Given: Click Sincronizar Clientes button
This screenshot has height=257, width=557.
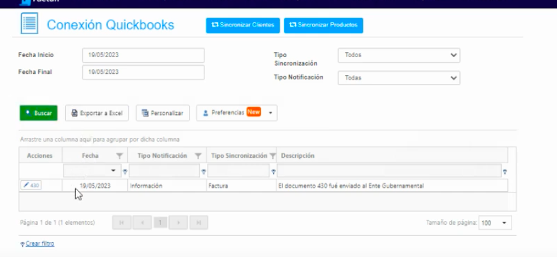Looking at the screenshot, I should pos(243,25).
